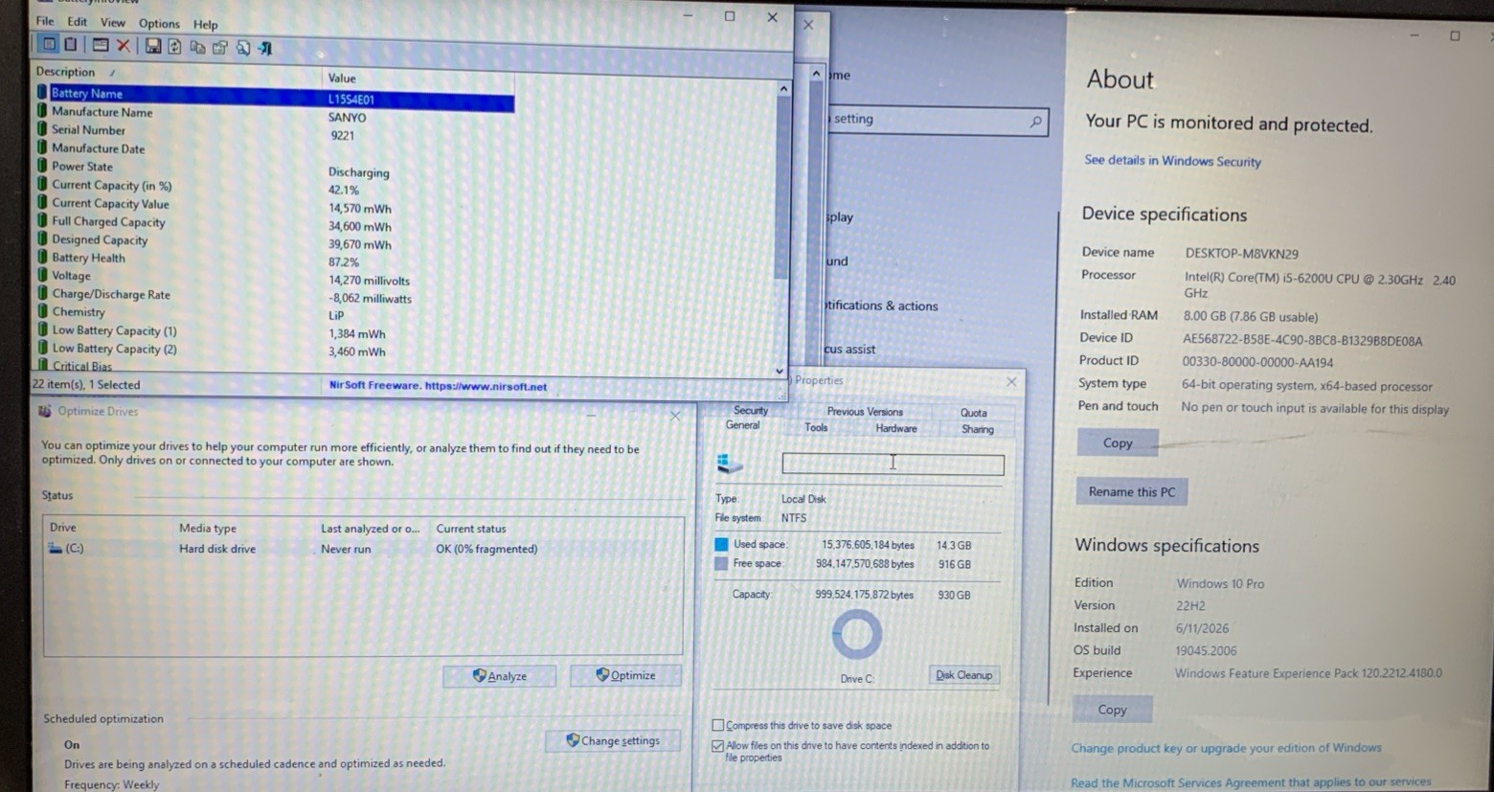Open the View menu

click(112, 22)
